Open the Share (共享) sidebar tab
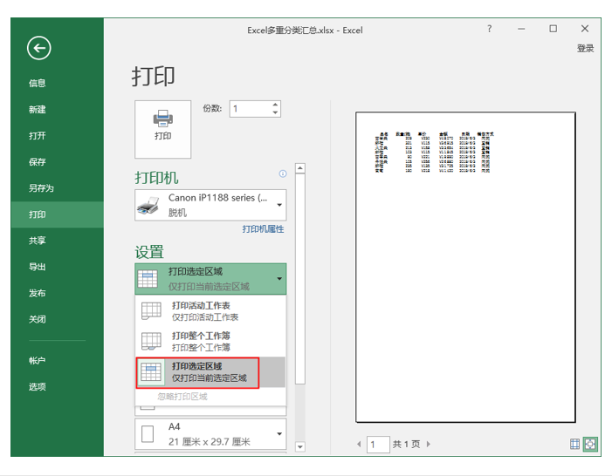The width and height of the screenshot is (612, 476). coord(37,241)
